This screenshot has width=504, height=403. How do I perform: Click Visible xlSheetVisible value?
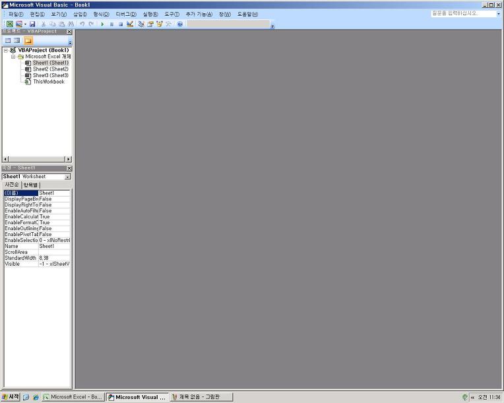[54, 264]
